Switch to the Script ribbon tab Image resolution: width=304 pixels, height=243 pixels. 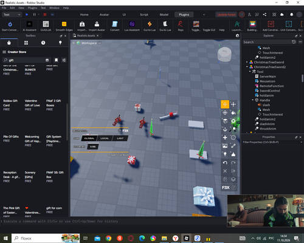(144, 15)
